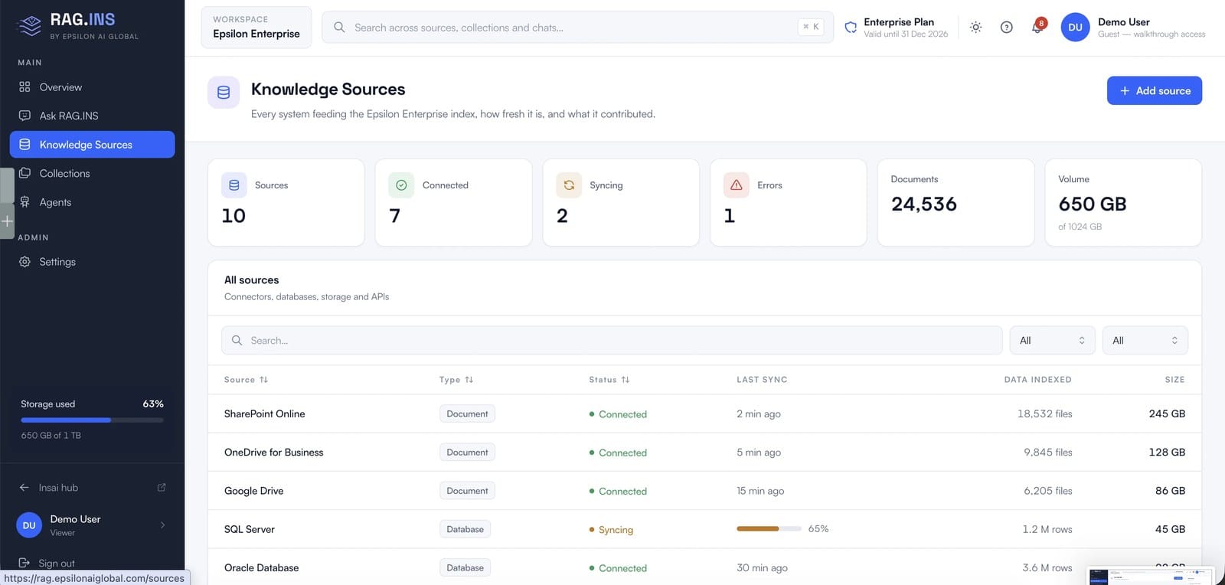Click the Sign out icon
The width and height of the screenshot is (1225, 585).
(24, 563)
